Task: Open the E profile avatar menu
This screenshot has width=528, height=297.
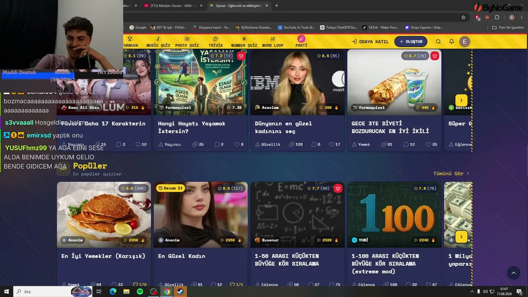Action: 464,42
